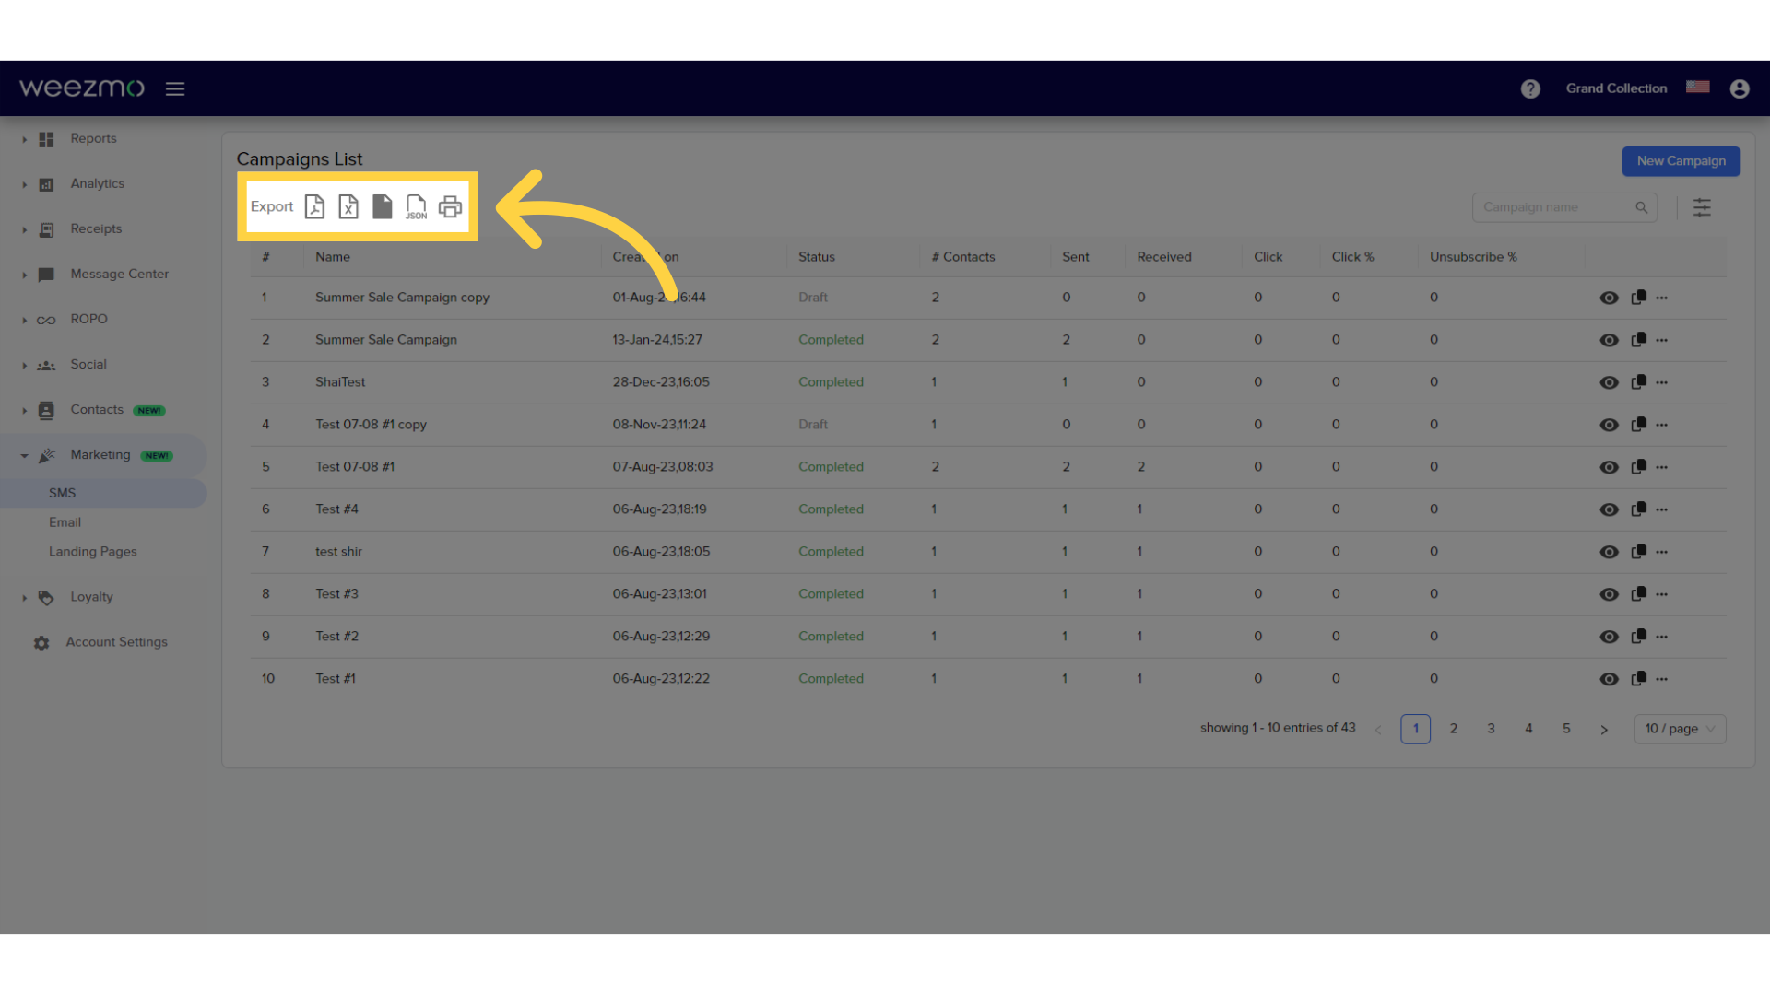Open more options for Test 07-08 #1 copy
This screenshot has height=995, width=1770.
(x=1661, y=425)
